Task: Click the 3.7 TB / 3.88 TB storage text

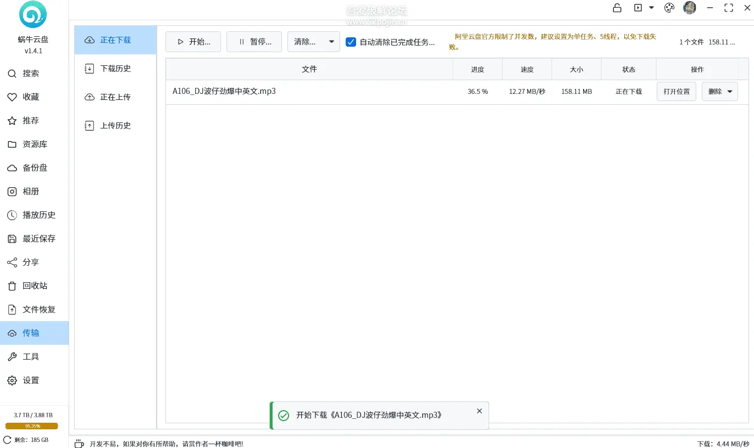Action: coord(34,415)
